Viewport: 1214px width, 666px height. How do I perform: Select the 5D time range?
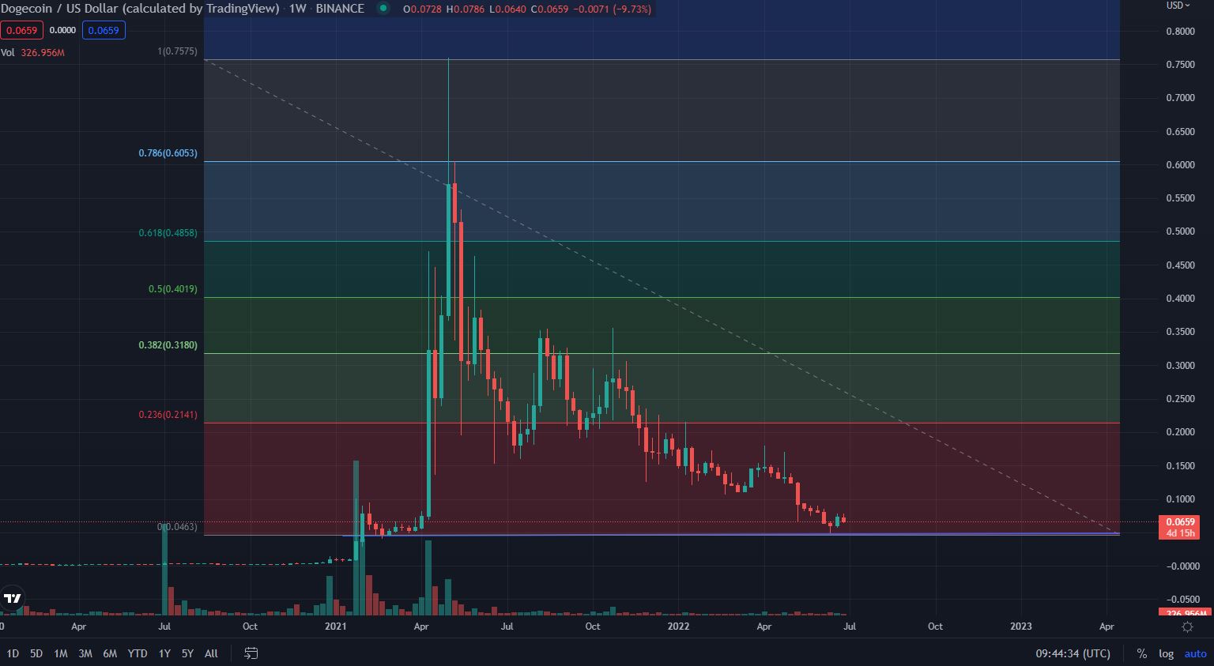click(x=36, y=653)
